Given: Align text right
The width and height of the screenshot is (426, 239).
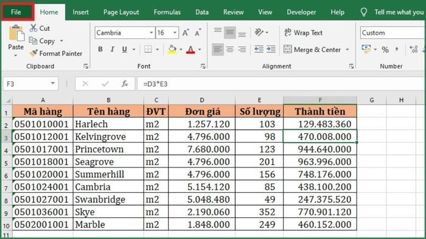Looking at the screenshot, I should click(x=242, y=49).
